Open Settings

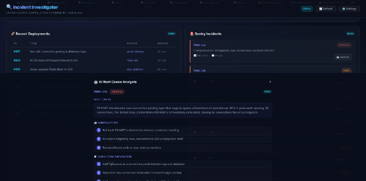tap(349, 9)
